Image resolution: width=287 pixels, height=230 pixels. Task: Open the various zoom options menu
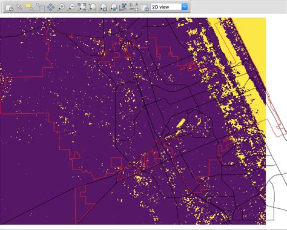pos(114,7)
